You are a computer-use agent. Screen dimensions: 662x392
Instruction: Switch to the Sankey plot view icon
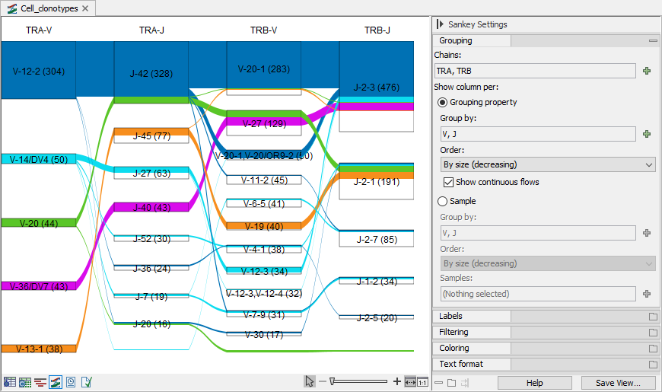[55, 382]
